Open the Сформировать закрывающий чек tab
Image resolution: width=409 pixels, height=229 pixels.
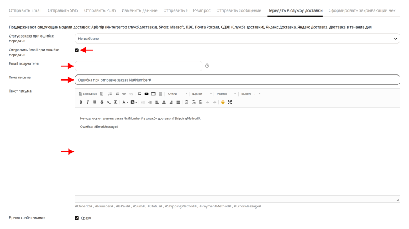362,10
